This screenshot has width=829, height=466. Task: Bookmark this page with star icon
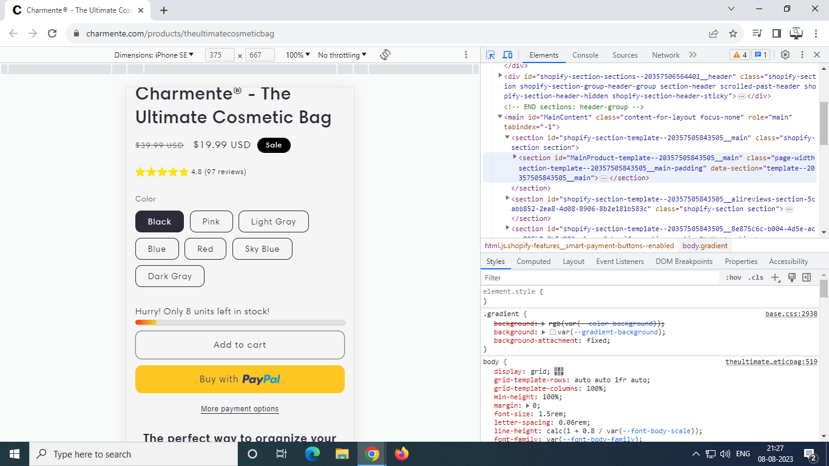coord(733,33)
